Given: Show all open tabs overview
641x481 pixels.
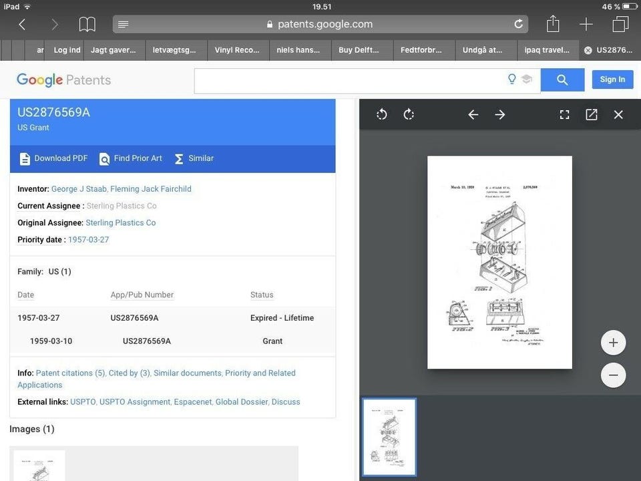Looking at the screenshot, I should pyautogui.click(x=620, y=24).
